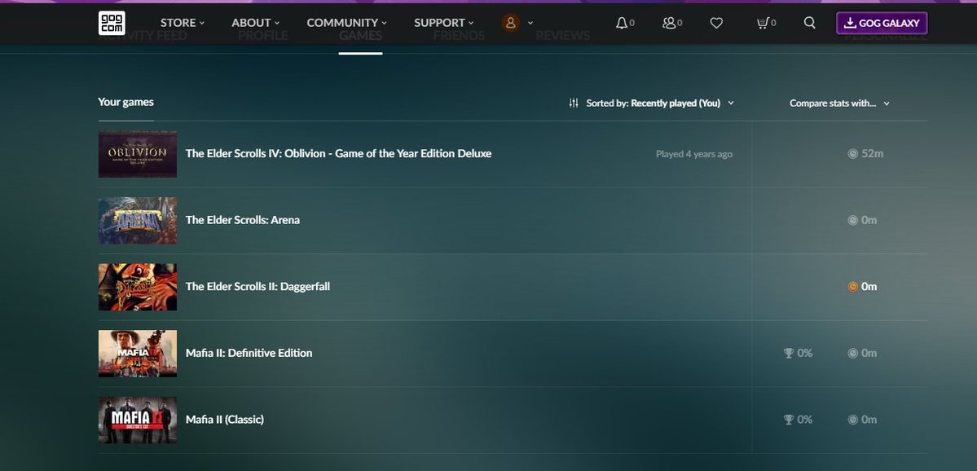The image size is (977, 471).
Task: Open Mafia II: Definitive Edition title
Action: point(249,354)
